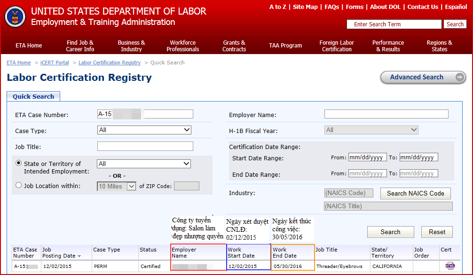Screen dimensions: 473x275
Task: Open the FAQs link in header
Action: click(x=331, y=7)
